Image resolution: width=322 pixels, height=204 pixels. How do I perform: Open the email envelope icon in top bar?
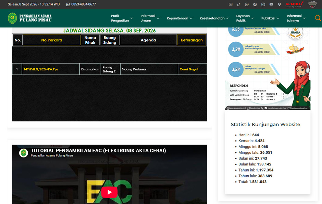(231, 4)
